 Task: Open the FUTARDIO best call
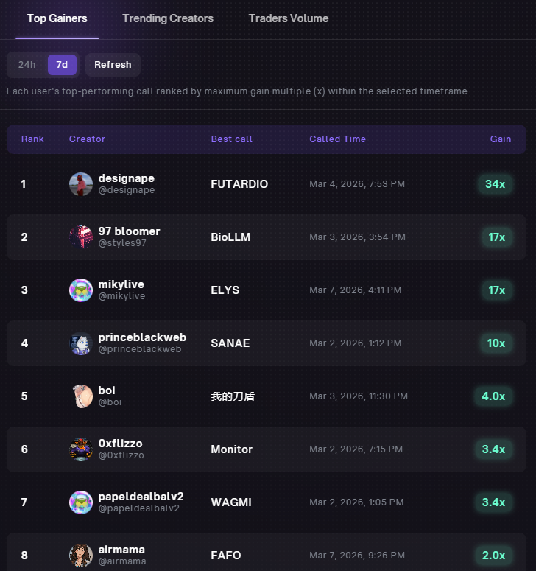point(239,184)
